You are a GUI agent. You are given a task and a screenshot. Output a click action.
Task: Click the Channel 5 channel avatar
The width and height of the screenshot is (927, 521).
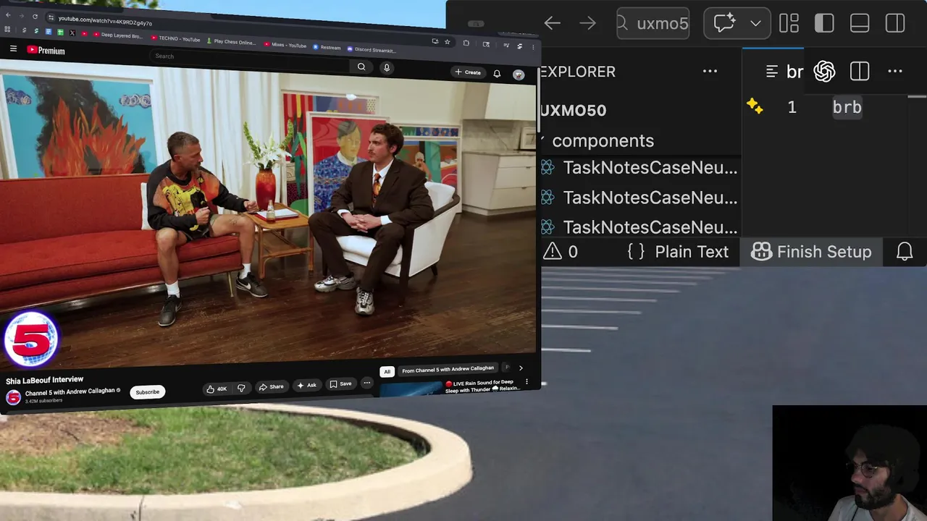[x=13, y=397]
